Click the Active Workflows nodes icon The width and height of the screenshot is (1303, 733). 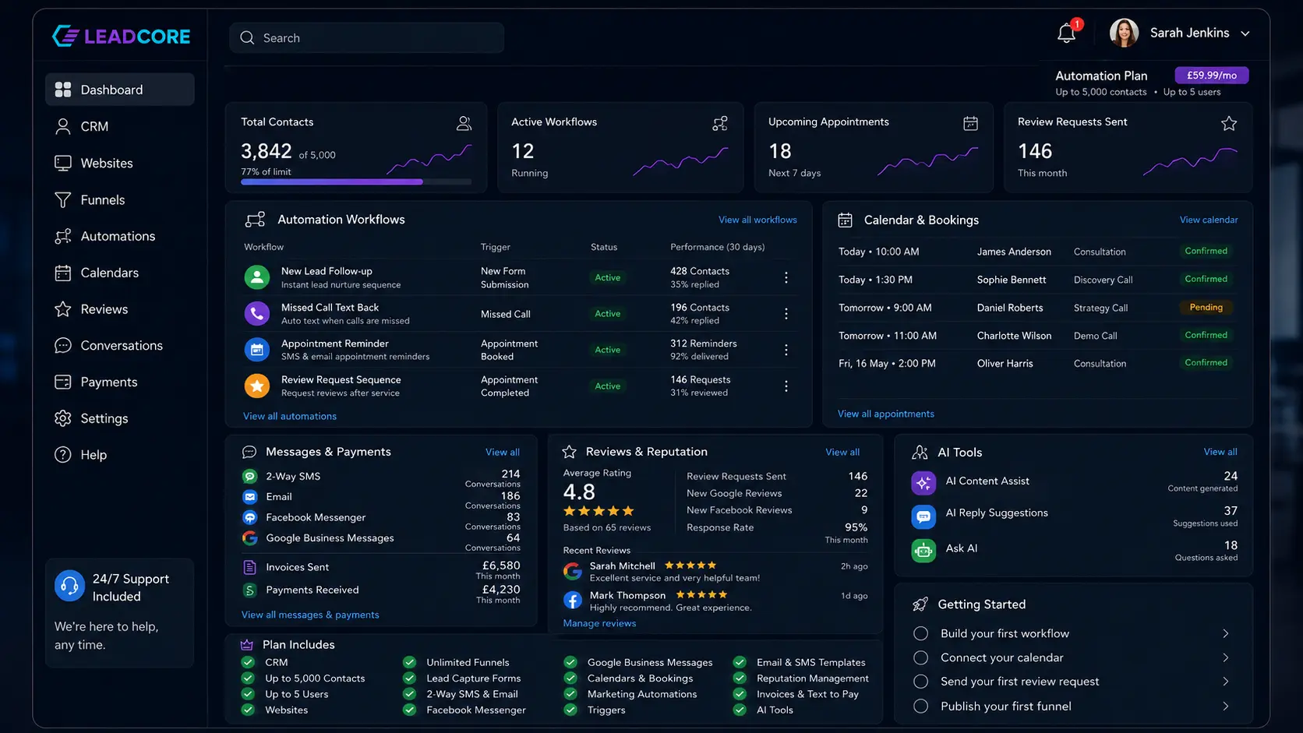pyautogui.click(x=720, y=123)
